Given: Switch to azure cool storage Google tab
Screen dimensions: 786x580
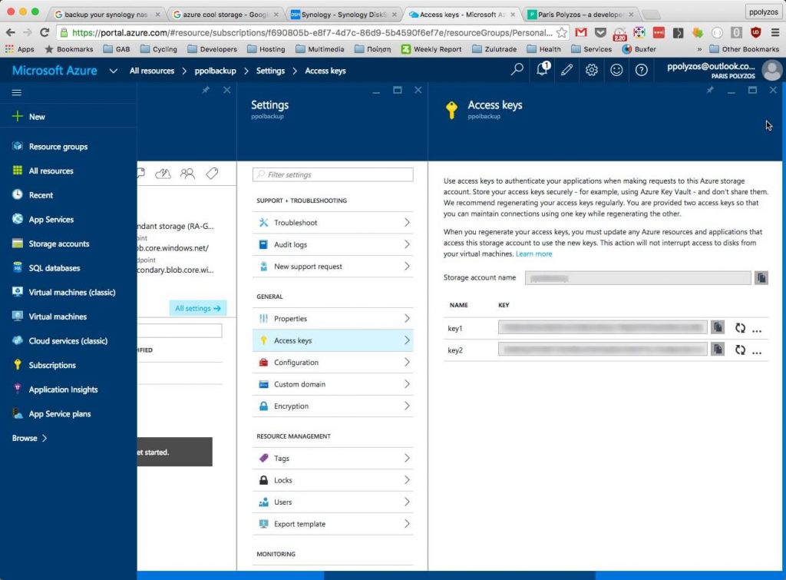Looking at the screenshot, I should tap(225, 15).
